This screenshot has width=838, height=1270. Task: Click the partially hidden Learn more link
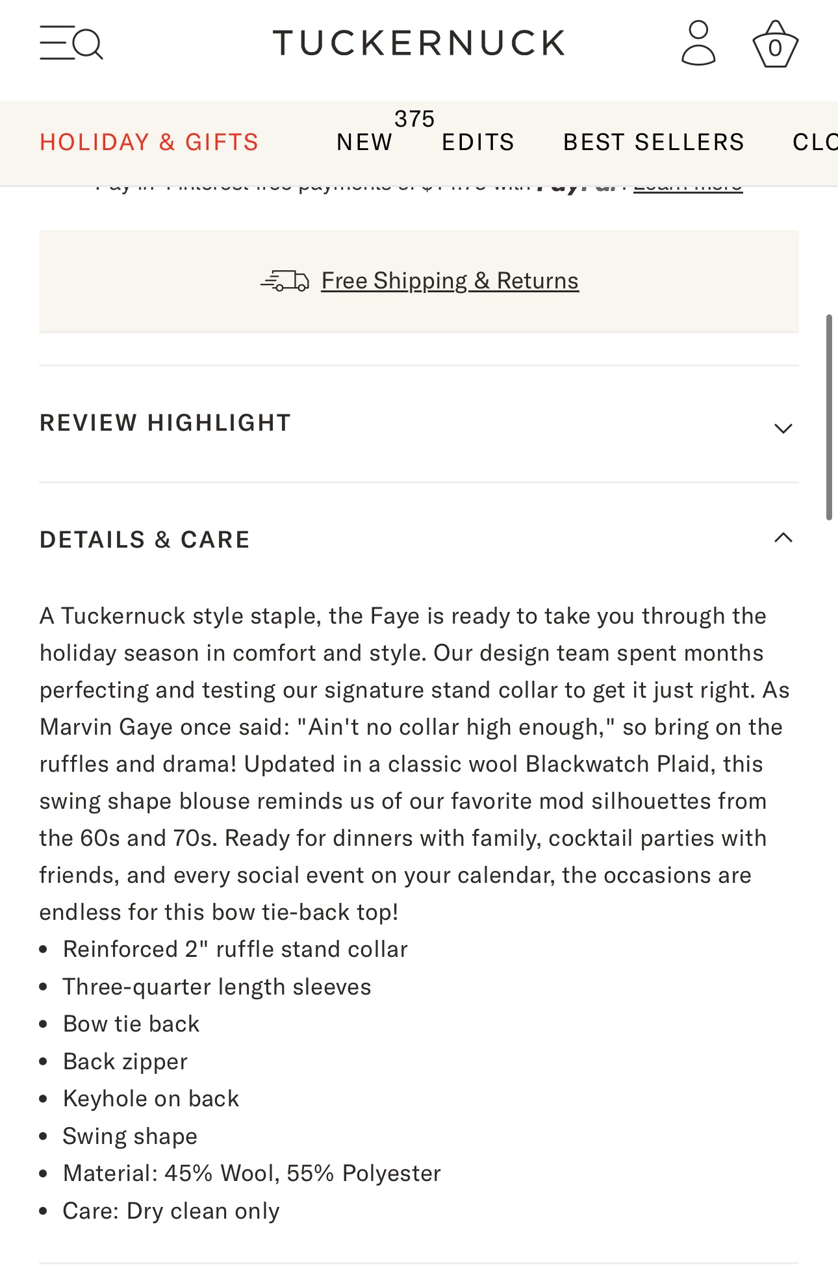point(688,188)
